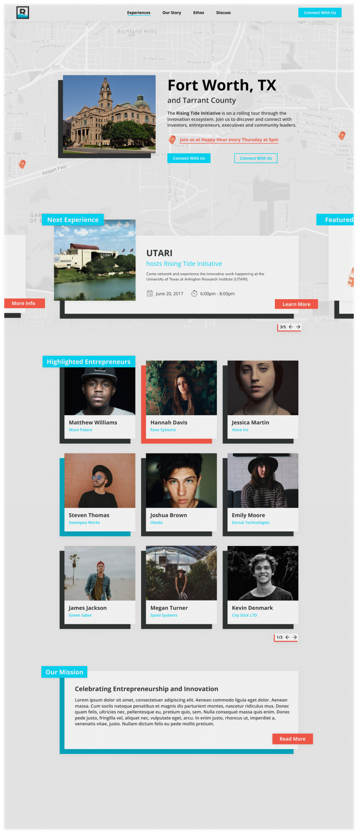Click the orange map pin beside Happy Hour link
The width and height of the screenshot is (358, 834).
click(172, 140)
